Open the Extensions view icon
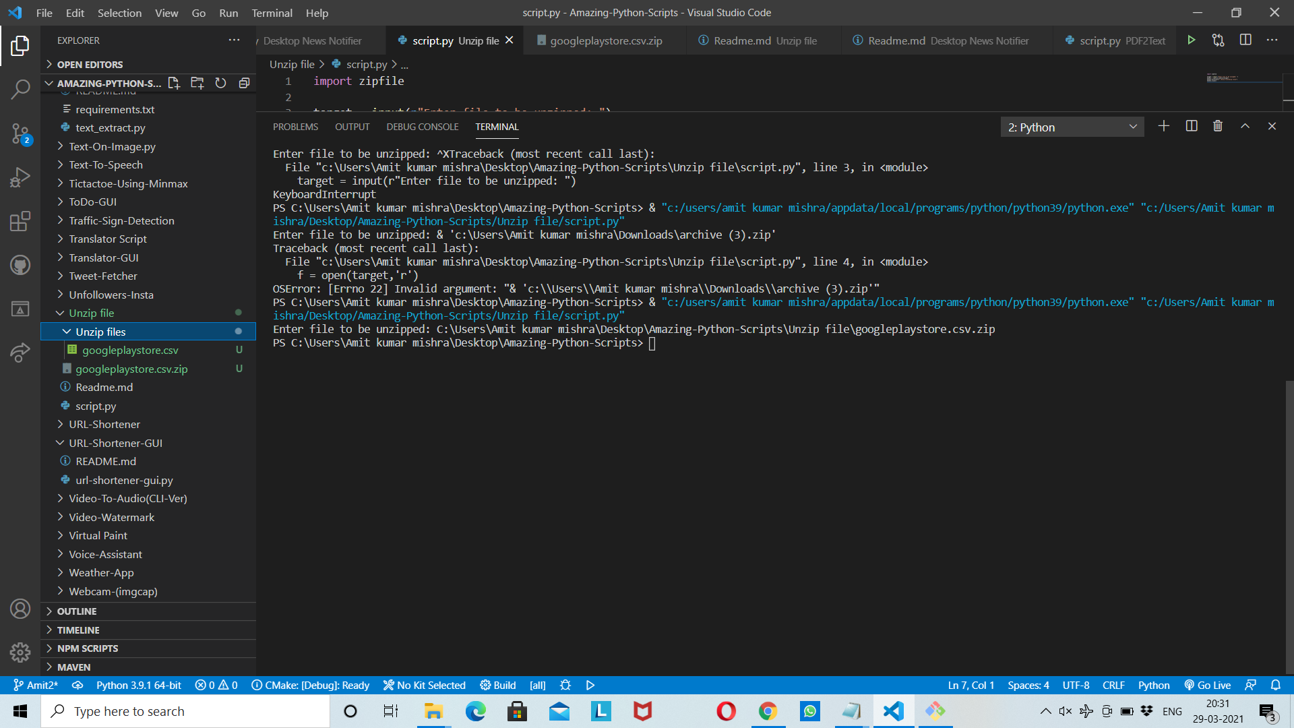 (x=20, y=221)
